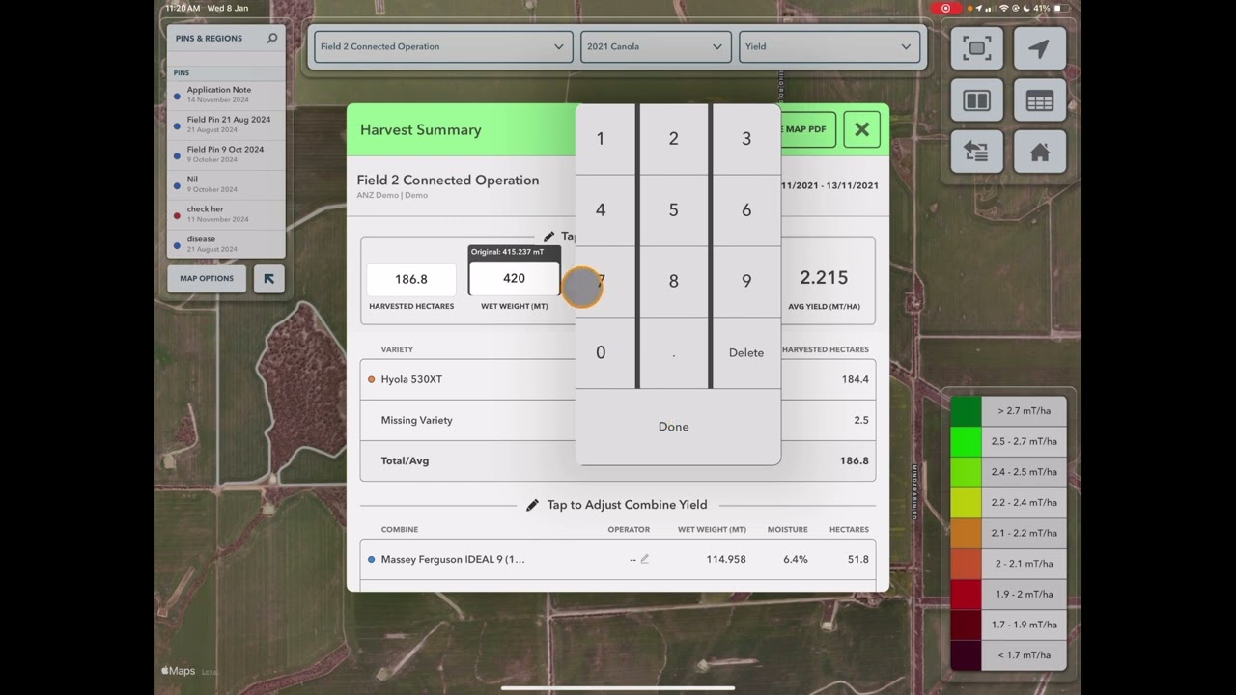The width and height of the screenshot is (1236, 695).
Task: Tap the layers import arrow icon
Action: [x=976, y=153]
